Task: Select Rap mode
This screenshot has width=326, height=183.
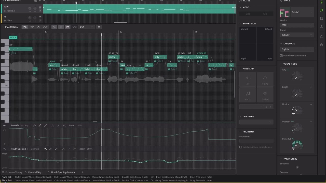Action: pos(265,14)
